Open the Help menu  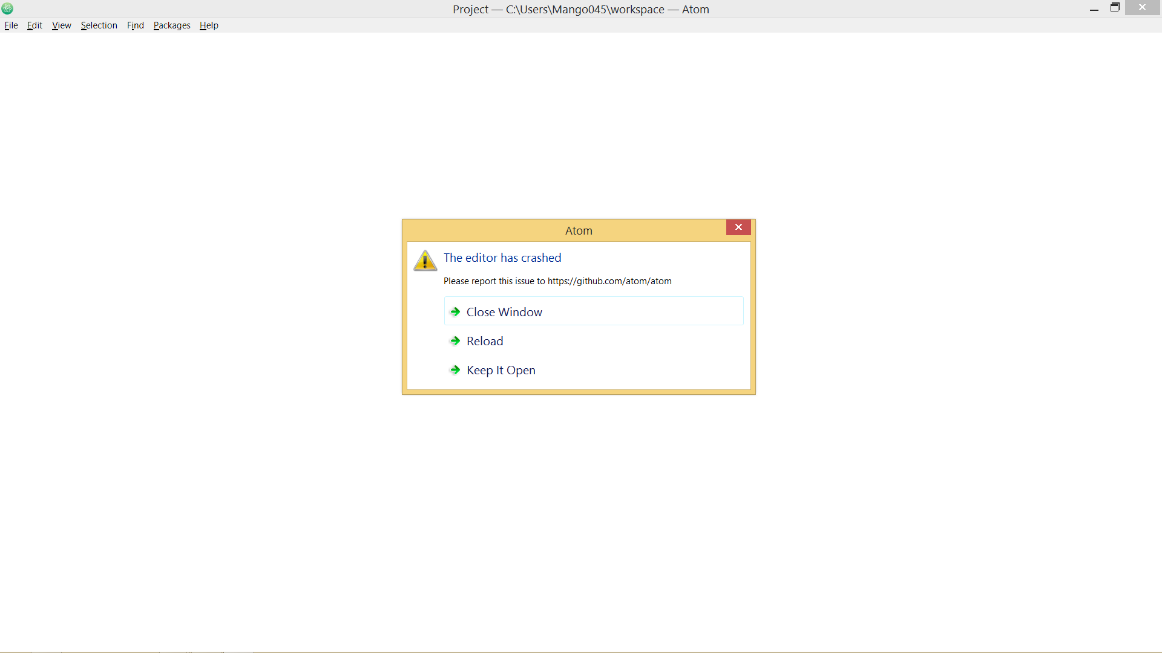click(x=209, y=25)
